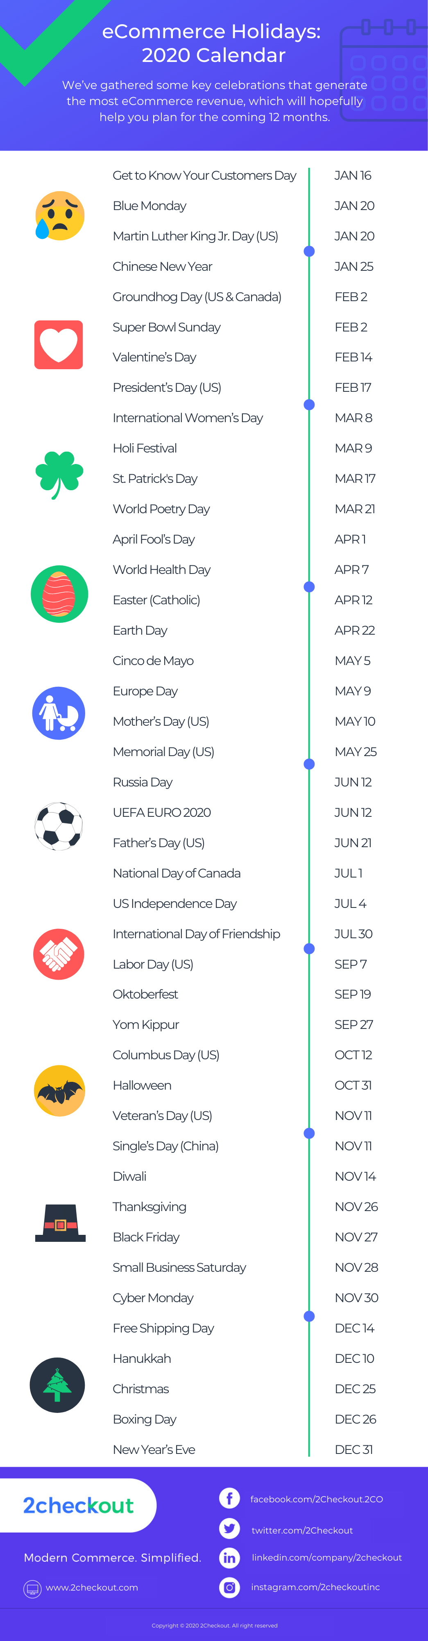
Task: Click the Easter egg icon
Action: click(x=59, y=594)
